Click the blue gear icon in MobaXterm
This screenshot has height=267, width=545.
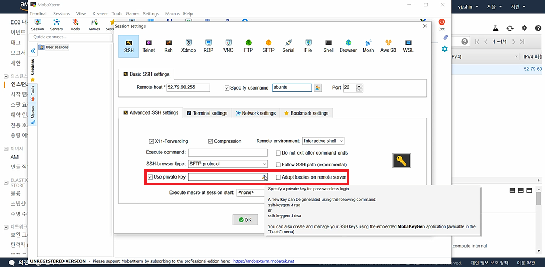[445, 49]
